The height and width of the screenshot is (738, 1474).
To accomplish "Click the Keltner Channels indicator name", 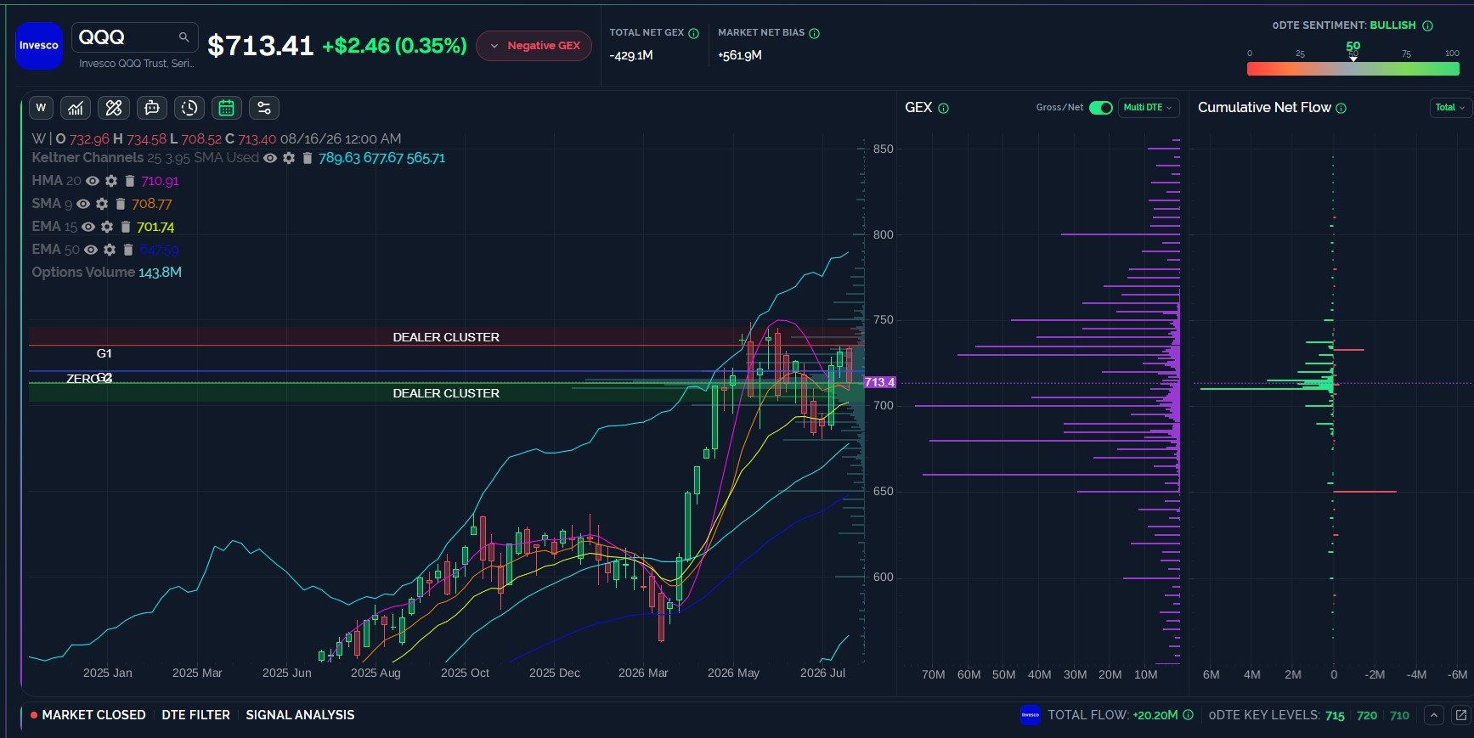I will (x=88, y=158).
